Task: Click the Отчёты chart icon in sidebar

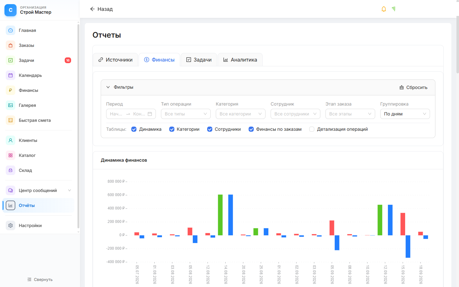Action: click(11, 205)
